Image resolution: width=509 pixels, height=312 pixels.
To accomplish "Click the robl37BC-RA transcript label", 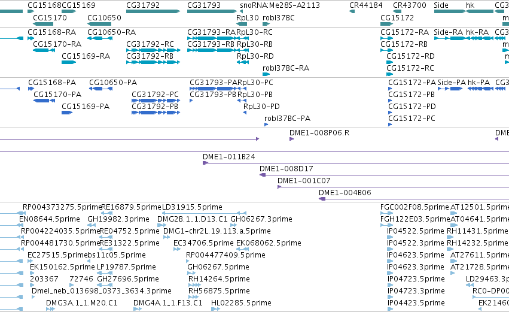I will (x=286, y=68).
